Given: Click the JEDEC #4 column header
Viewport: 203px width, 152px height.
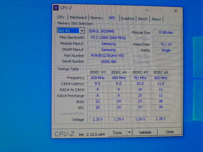Looking at the screenshot, I should [119, 72].
